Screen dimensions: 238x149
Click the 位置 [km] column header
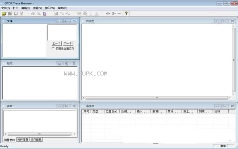pyautogui.click(x=112, y=111)
